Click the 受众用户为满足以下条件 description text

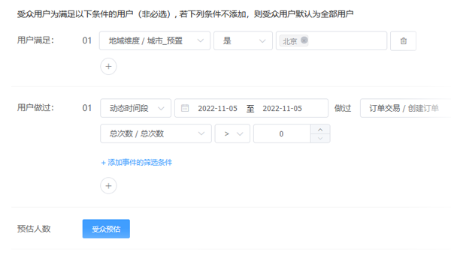(x=185, y=13)
